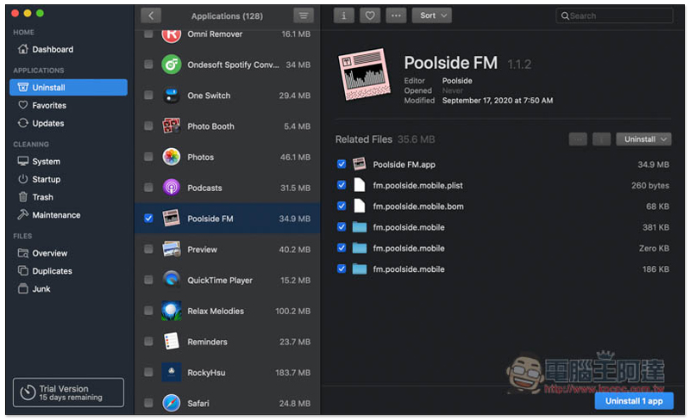Check the QuickTime Player checkbox
This screenshot has height=420, width=690.
click(148, 280)
